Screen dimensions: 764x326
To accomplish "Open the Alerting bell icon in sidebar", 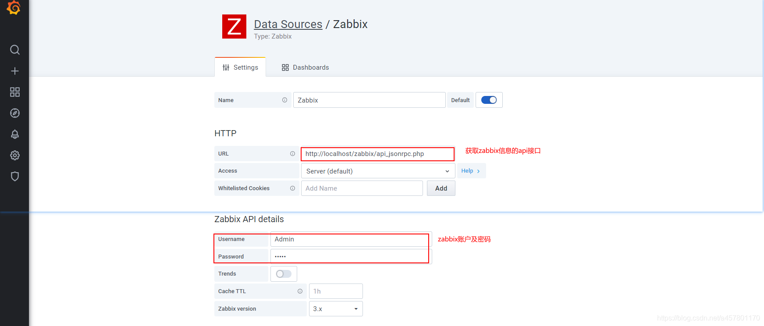I will coord(15,134).
